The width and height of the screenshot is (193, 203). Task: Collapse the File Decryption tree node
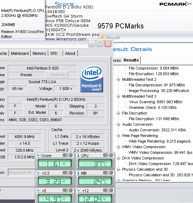(x=118, y=113)
